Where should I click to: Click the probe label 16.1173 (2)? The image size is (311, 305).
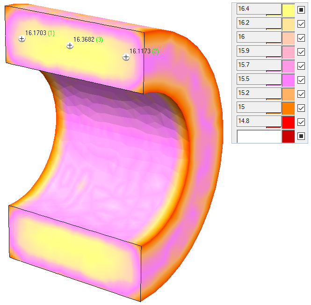pyautogui.click(x=144, y=51)
